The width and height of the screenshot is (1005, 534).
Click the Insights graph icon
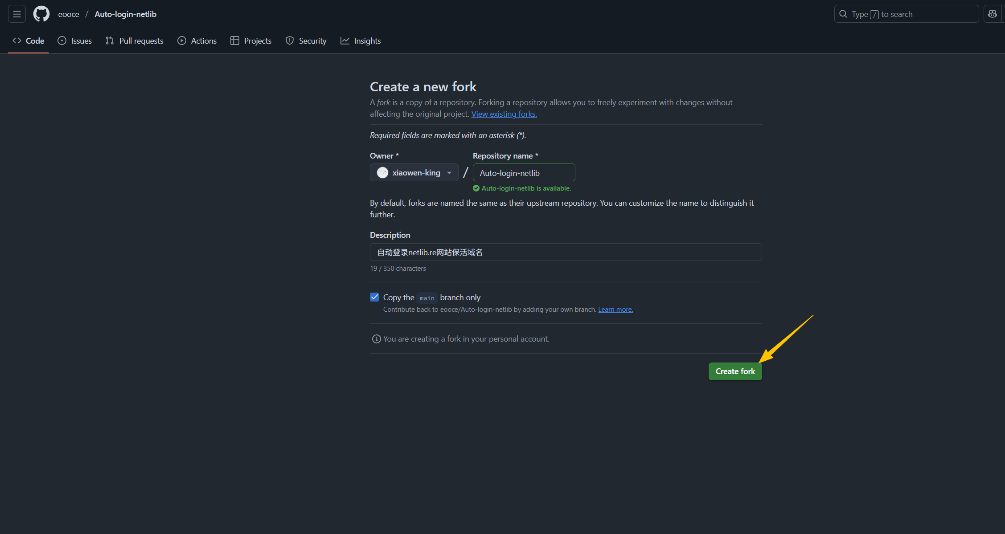coord(345,41)
